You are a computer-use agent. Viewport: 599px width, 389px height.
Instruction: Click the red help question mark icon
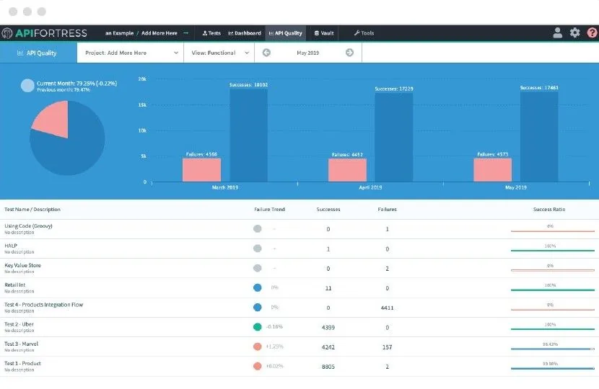(x=592, y=33)
